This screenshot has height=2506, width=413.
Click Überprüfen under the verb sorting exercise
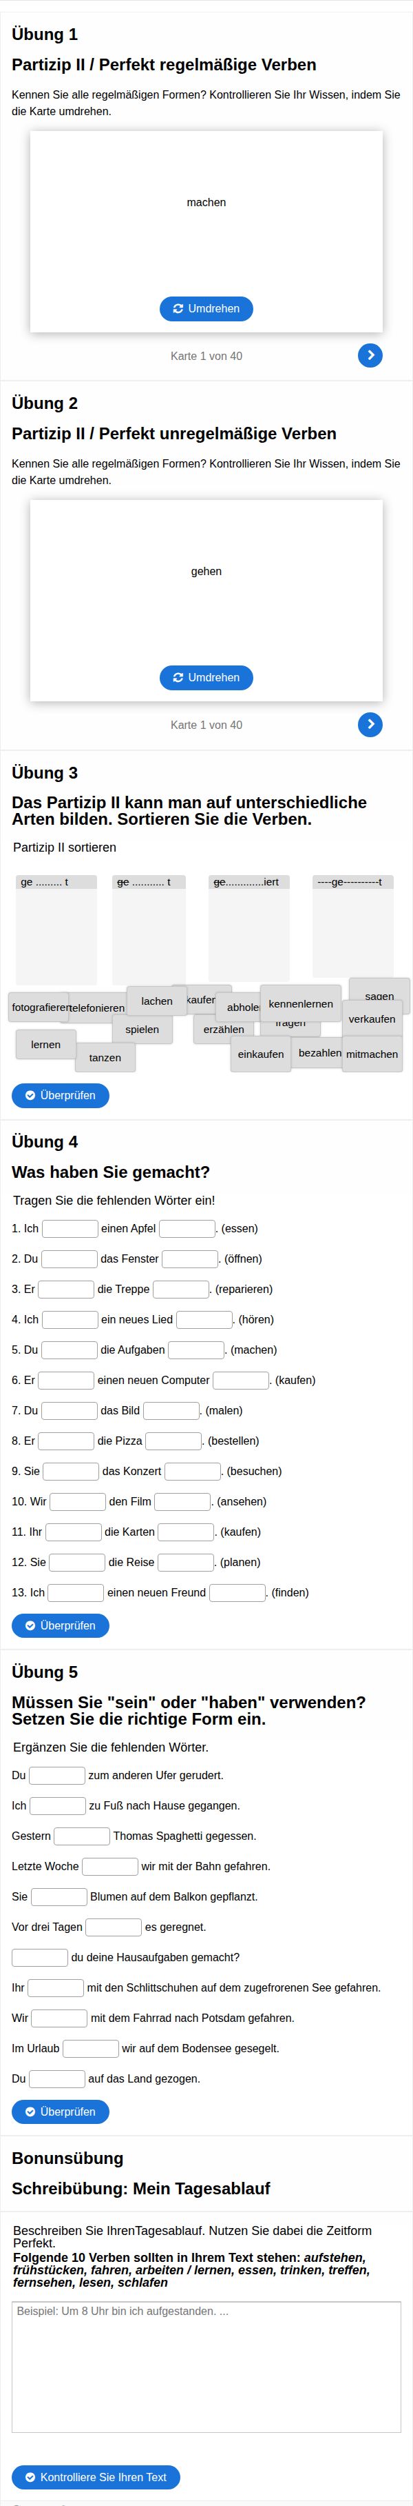[61, 1095]
